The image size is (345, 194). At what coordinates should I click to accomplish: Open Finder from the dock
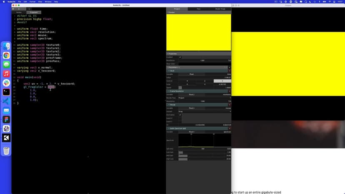click(6, 46)
